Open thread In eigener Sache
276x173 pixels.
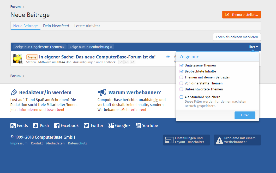(x=97, y=57)
